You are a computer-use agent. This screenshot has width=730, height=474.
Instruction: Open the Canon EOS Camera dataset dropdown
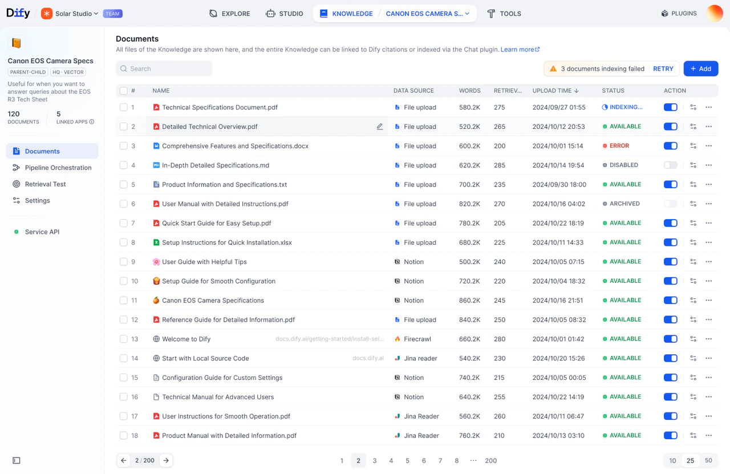428,13
